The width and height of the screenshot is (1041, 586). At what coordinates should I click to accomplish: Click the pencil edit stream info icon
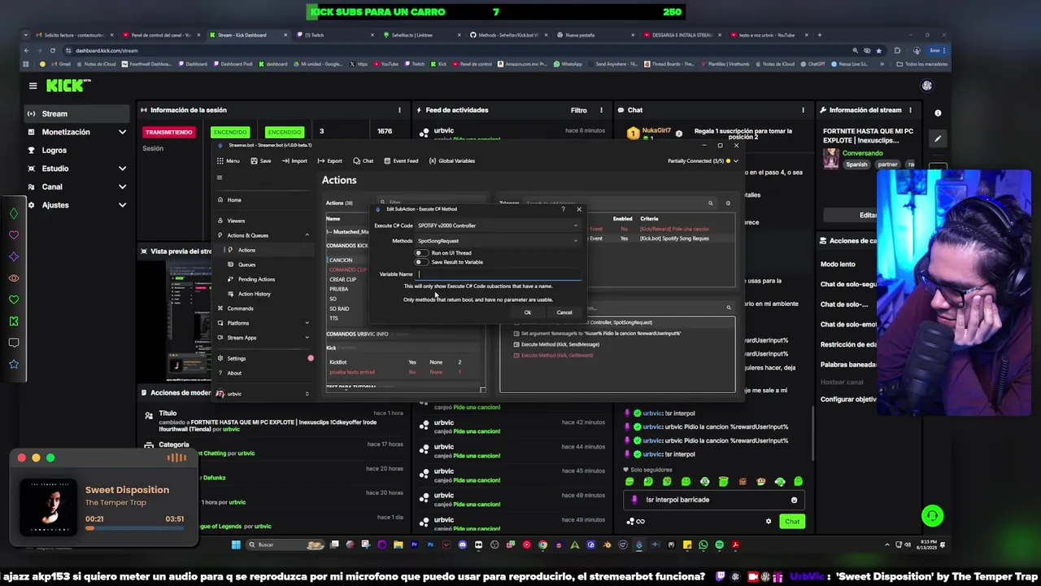938,138
